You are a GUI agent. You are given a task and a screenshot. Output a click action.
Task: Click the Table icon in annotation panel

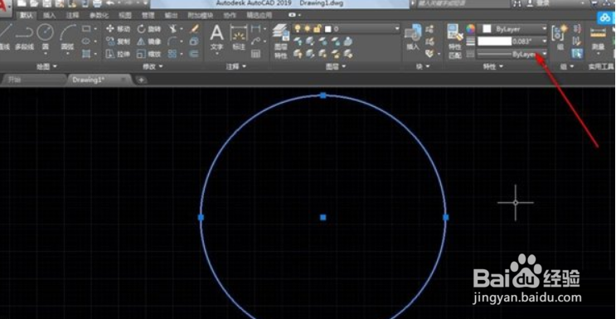point(255,54)
